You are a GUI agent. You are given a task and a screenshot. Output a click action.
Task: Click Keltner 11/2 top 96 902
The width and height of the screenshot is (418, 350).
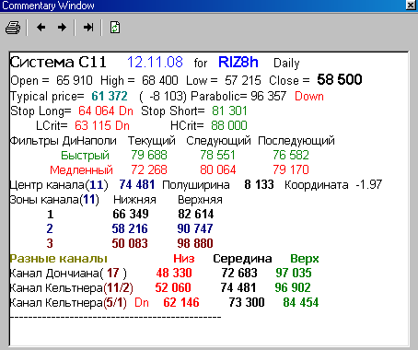pyautogui.click(x=293, y=287)
